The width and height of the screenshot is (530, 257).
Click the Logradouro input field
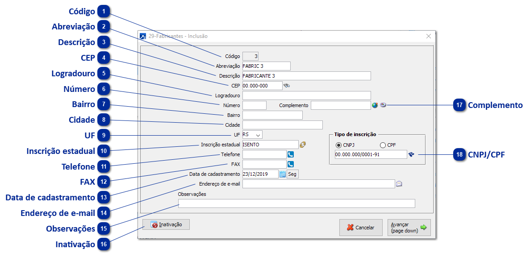click(x=306, y=95)
